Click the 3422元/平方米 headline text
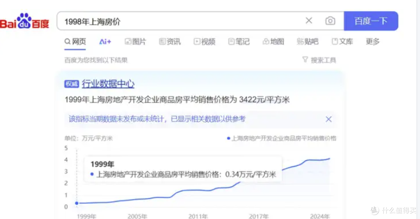This screenshot has width=420, height=219. coord(264,100)
